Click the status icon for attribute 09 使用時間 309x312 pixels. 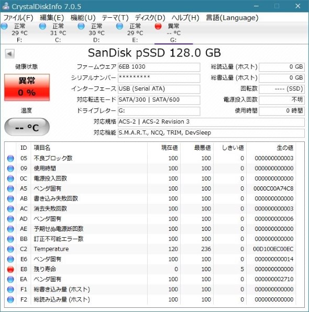pos(10,169)
